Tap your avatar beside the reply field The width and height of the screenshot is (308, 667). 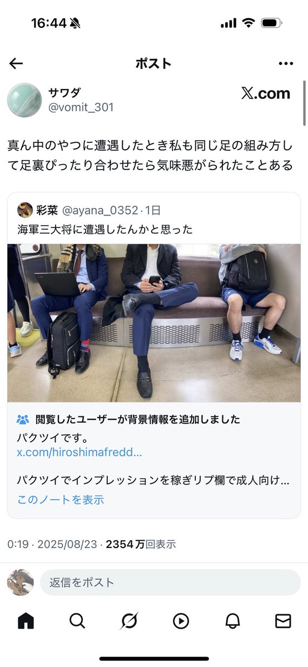click(x=20, y=582)
